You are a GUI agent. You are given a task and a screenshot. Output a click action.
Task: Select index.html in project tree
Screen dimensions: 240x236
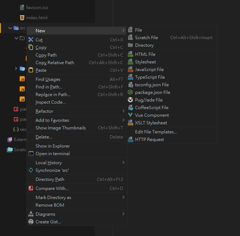pyautogui.click(x=36, y=18)
